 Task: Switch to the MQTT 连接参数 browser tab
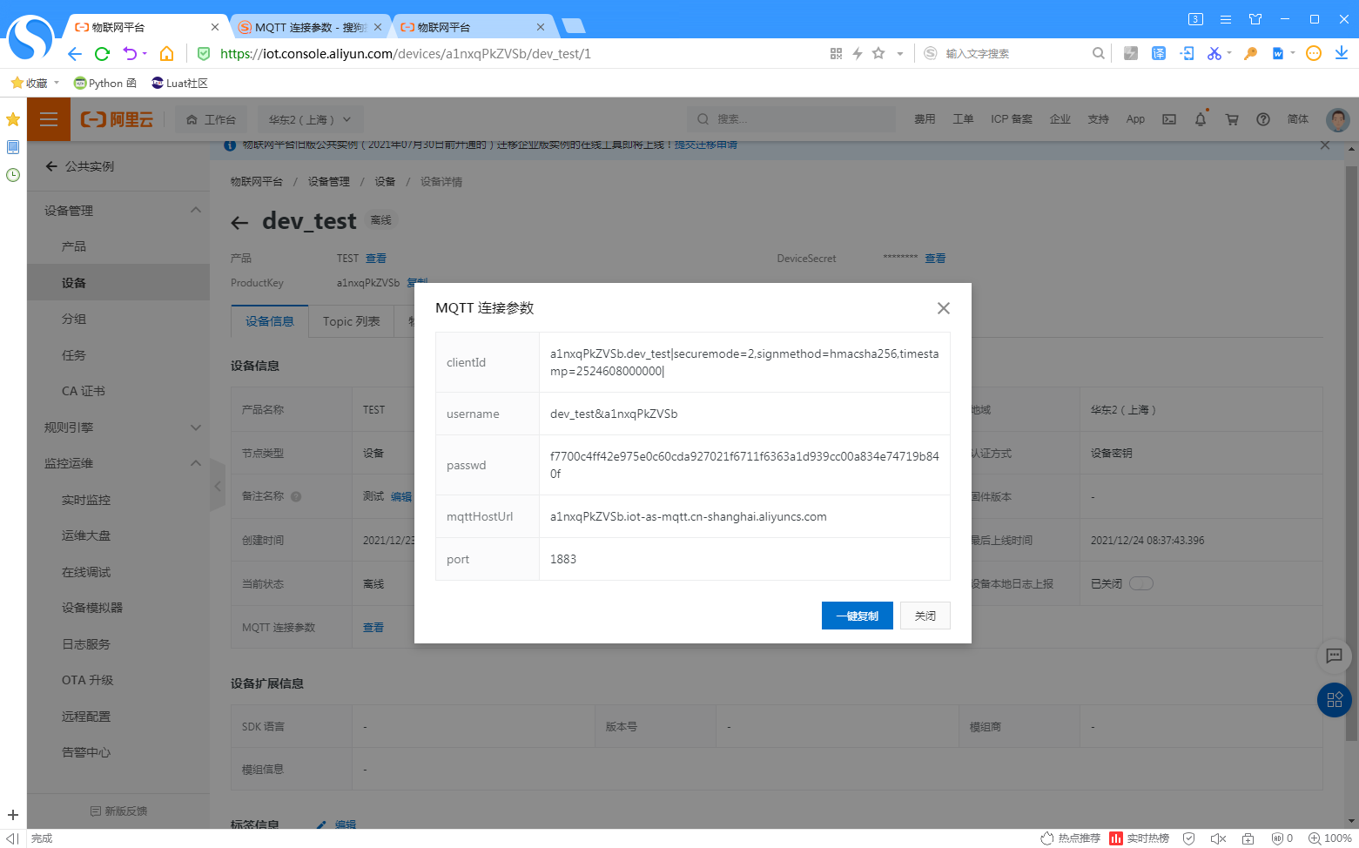click(311, 27)
